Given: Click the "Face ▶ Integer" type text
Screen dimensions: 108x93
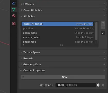Looking at the screenshot, I should point(85,37).
